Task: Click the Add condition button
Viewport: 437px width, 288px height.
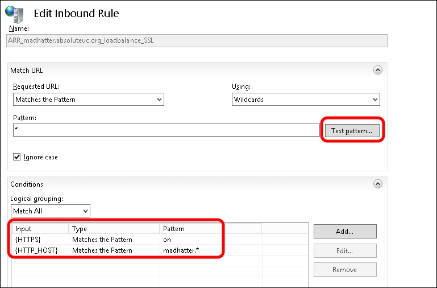Action: [x=345, y=231]
